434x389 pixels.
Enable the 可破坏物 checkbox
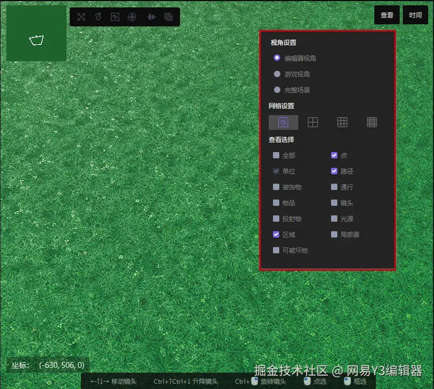(x=276, y=250)
